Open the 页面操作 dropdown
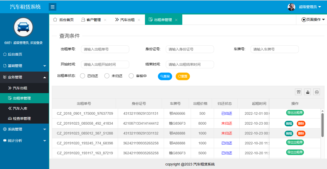 [313, 20]
